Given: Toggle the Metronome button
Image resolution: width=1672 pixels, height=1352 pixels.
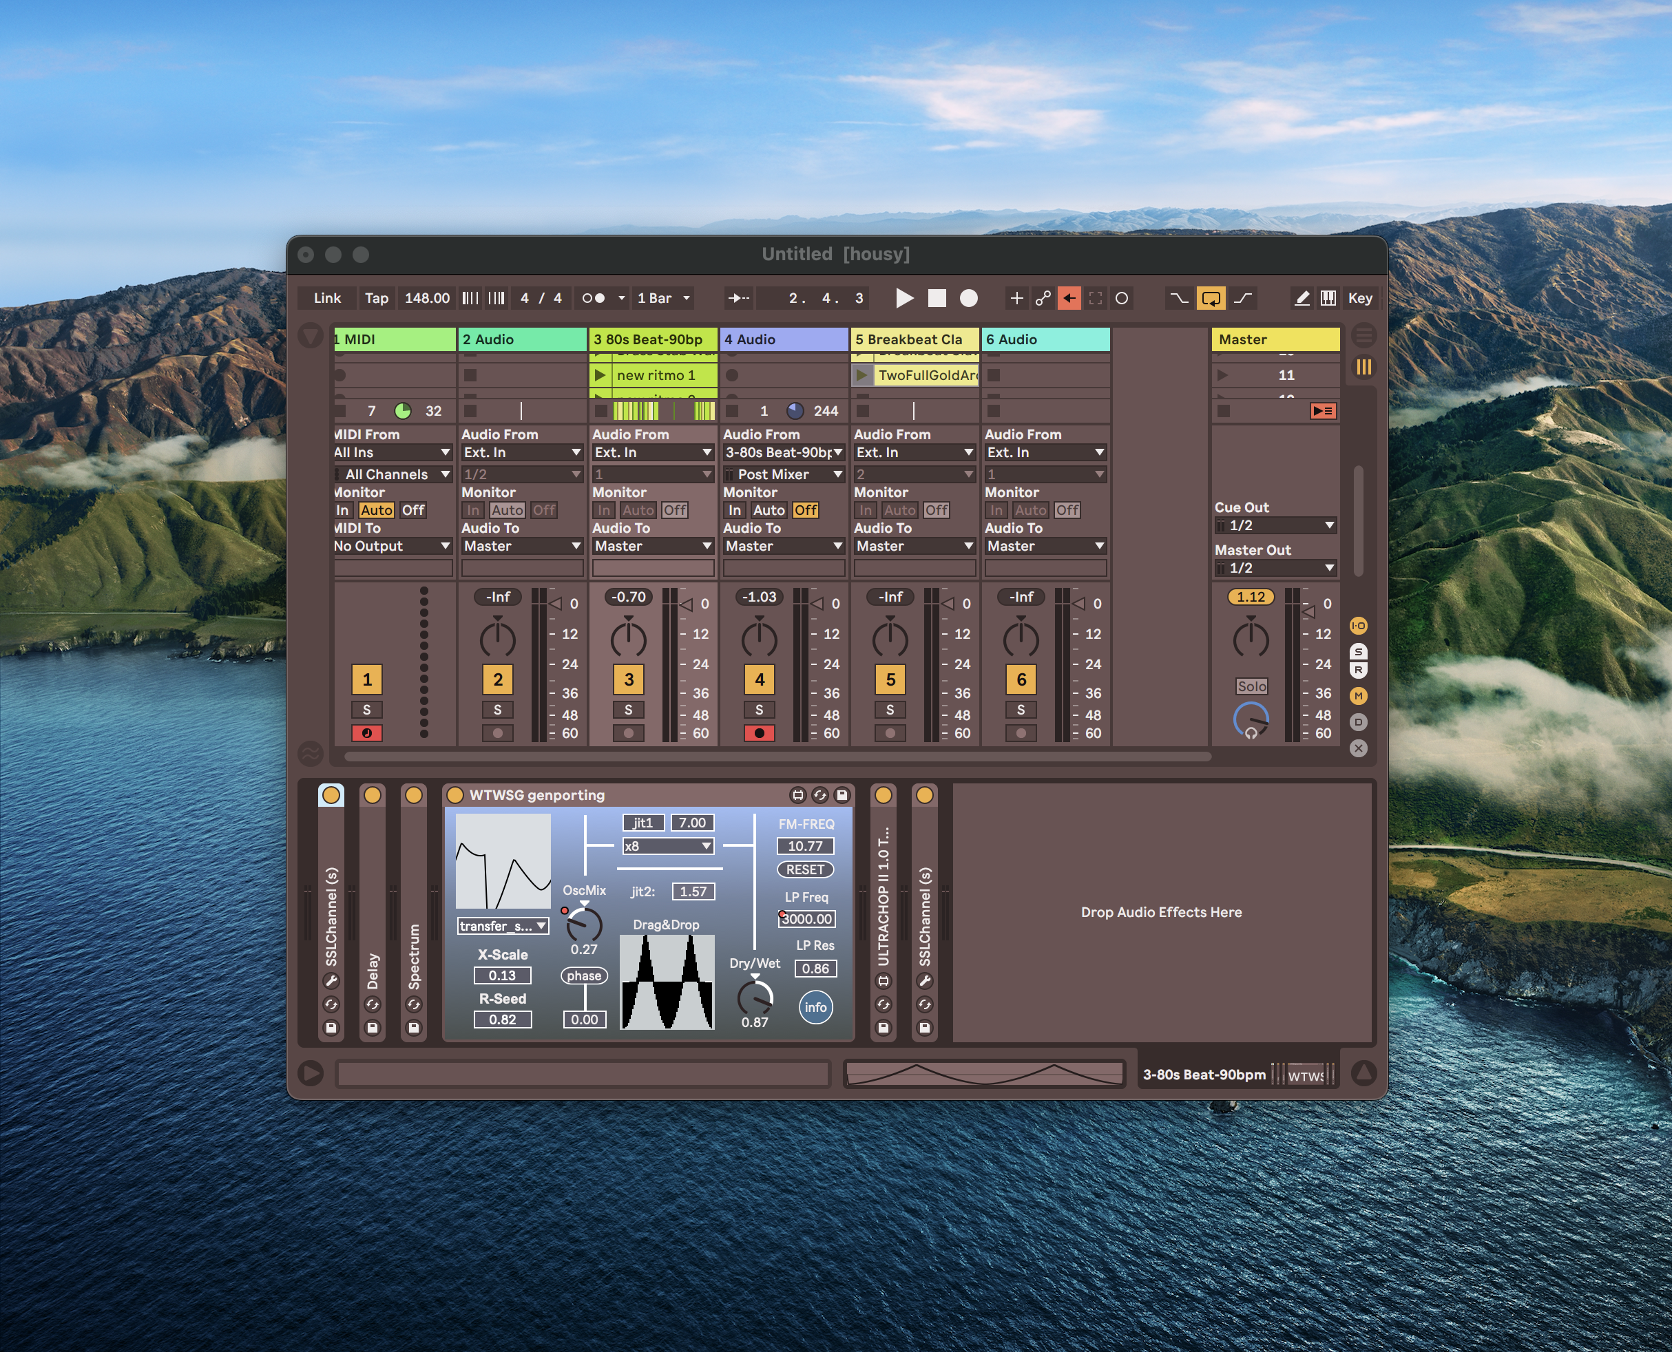Looking at the screenshot, I should click(593, 297).
